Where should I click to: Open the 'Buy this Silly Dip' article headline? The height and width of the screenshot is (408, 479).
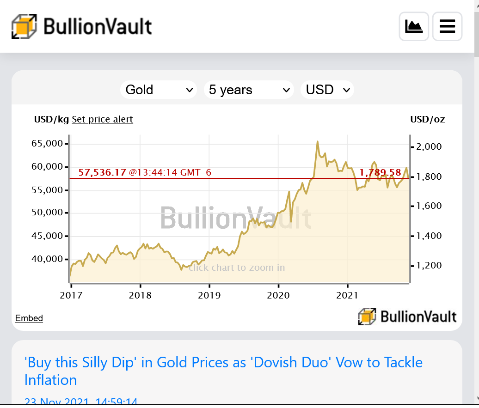[223, 371]
